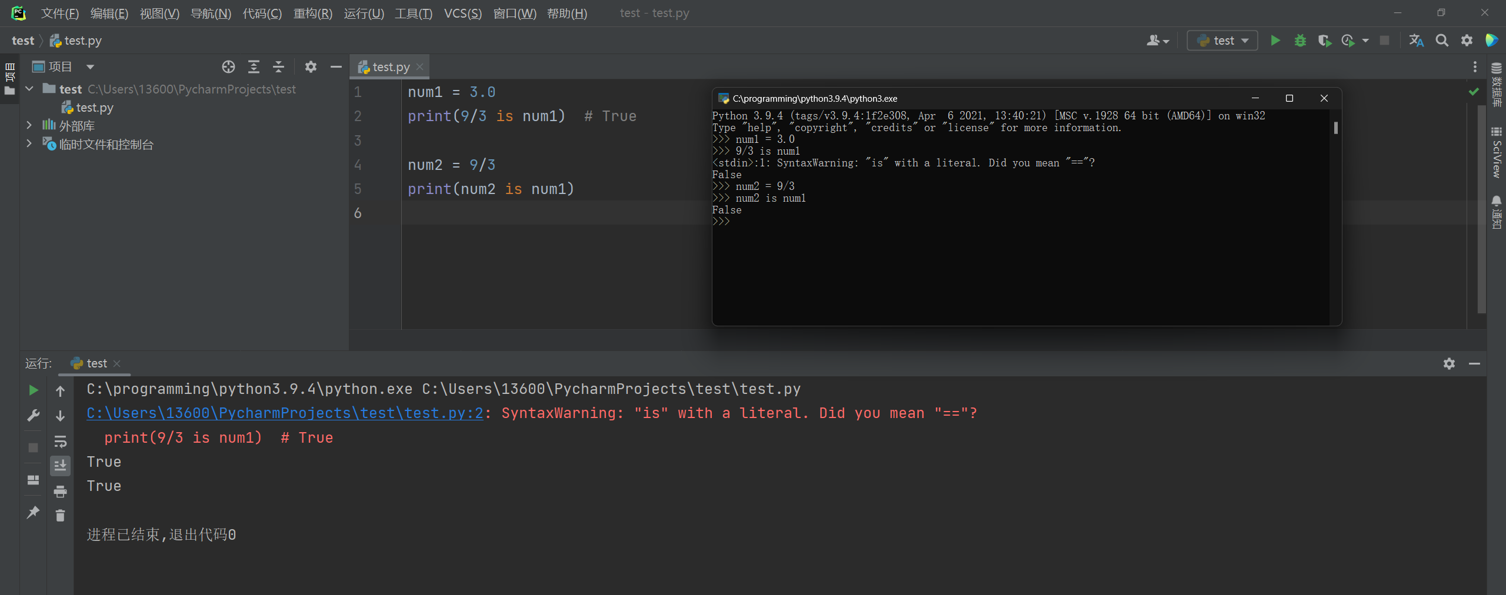This screenshot has width=1506, height=595.
Task: Click the colorful JetBrains toolbox icon
Action: [x=1492, y=41]
